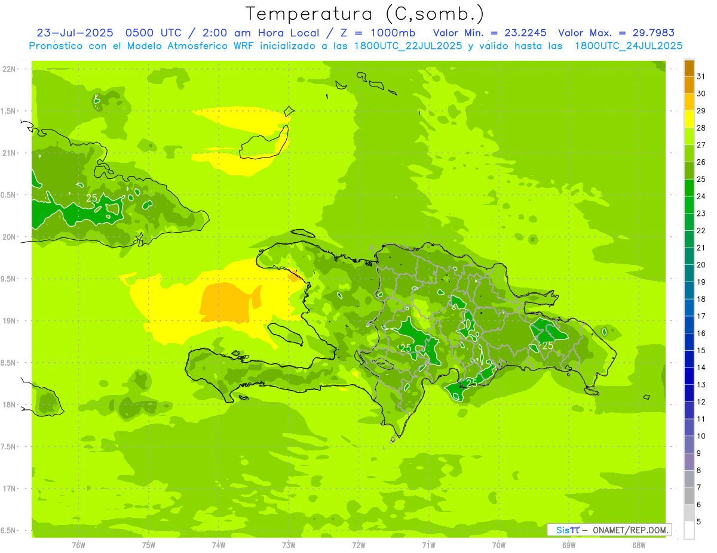Click the date "23-Jul-2025" in the header
The height and width of the screenshot is (553, 717).
point(74,33)
